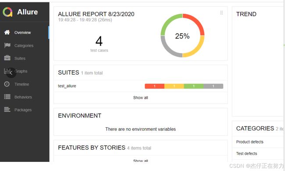Open the test_allure suite row
This screenshot has width=285, height=171.
pyautogui.click(x=141, y=86)
